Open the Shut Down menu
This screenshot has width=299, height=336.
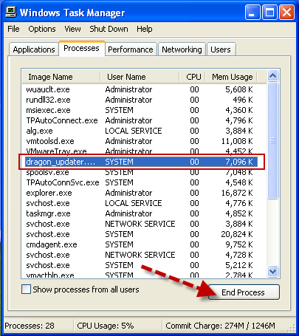(109, 29)
